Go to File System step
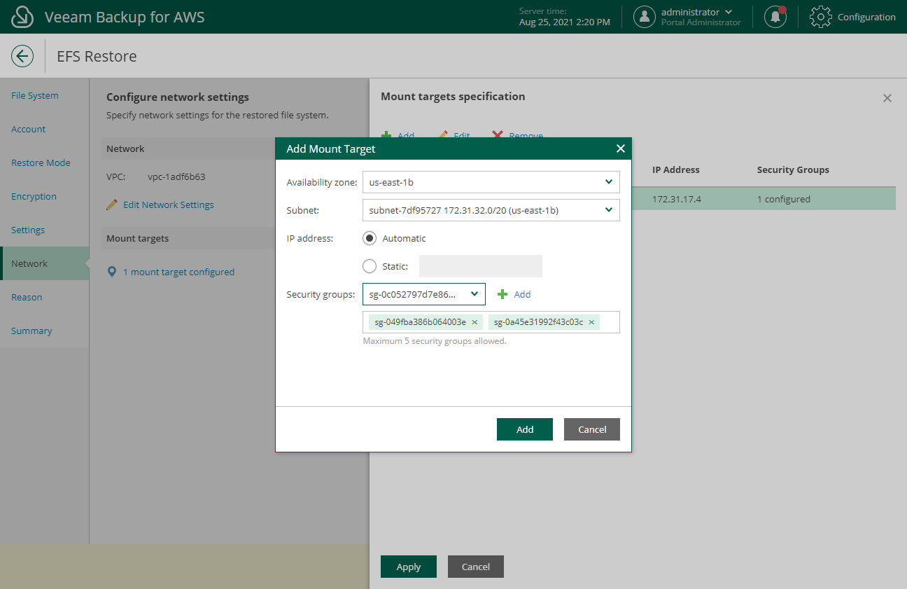The image size is (907, 589). click(x=35, y=95)
